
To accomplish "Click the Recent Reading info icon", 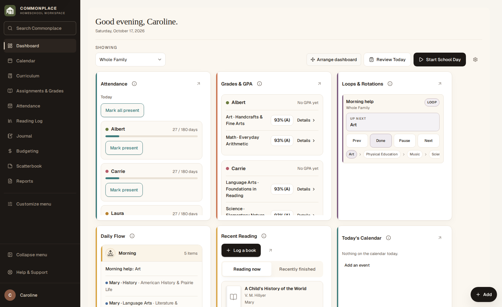I will coord(264,236).
